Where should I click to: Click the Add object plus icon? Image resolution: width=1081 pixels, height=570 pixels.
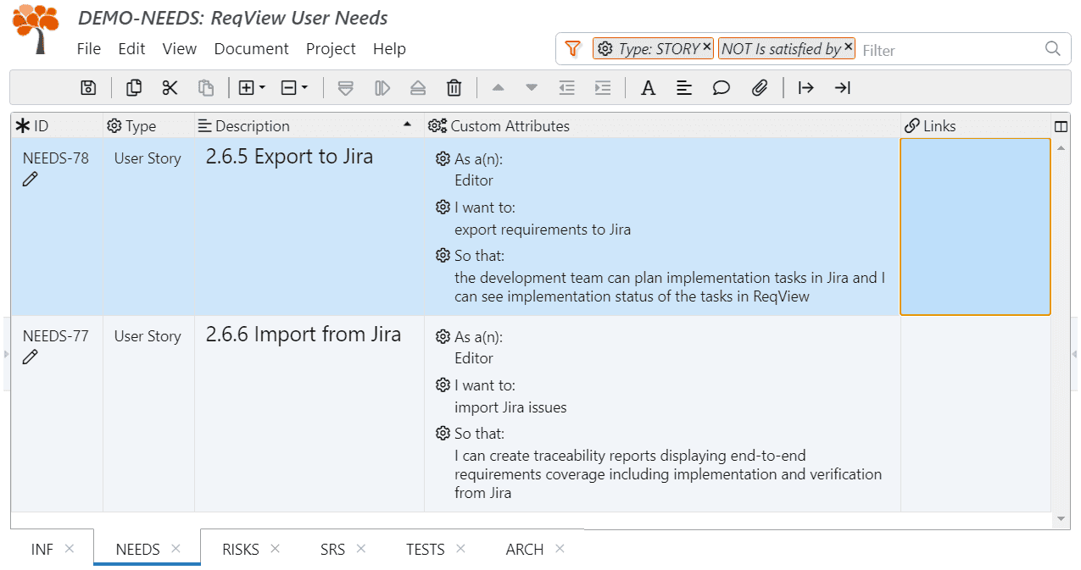click(x=247, y=87)
